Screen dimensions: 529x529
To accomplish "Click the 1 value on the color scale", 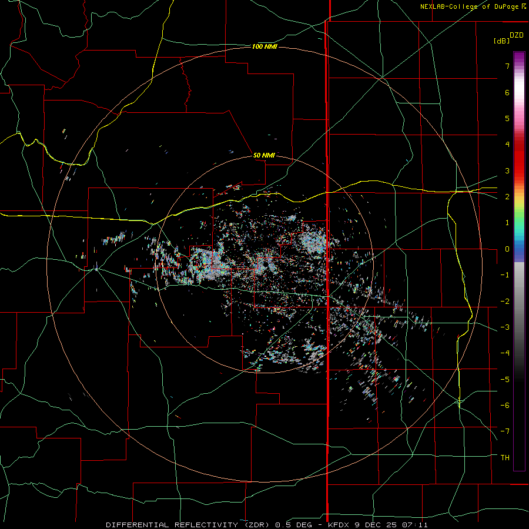I will (x=507, y=223).
